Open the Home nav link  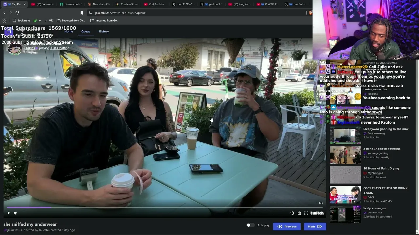click(x=69, y=31)
